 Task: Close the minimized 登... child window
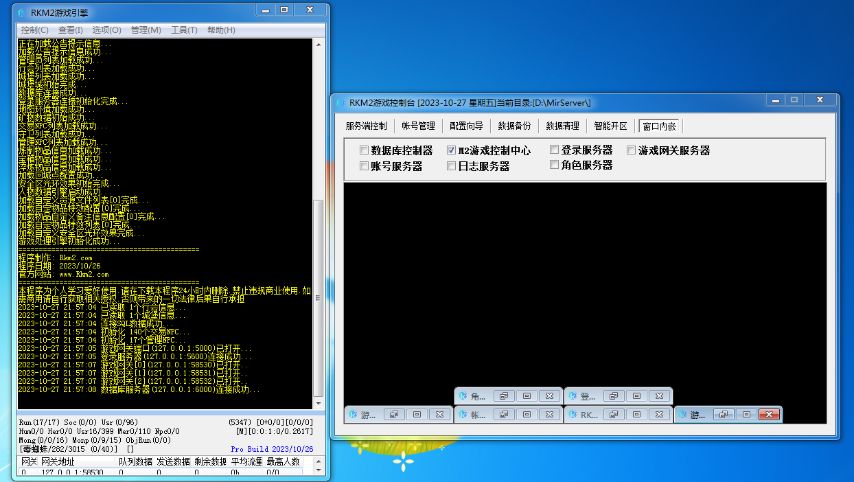click(659, 396)
